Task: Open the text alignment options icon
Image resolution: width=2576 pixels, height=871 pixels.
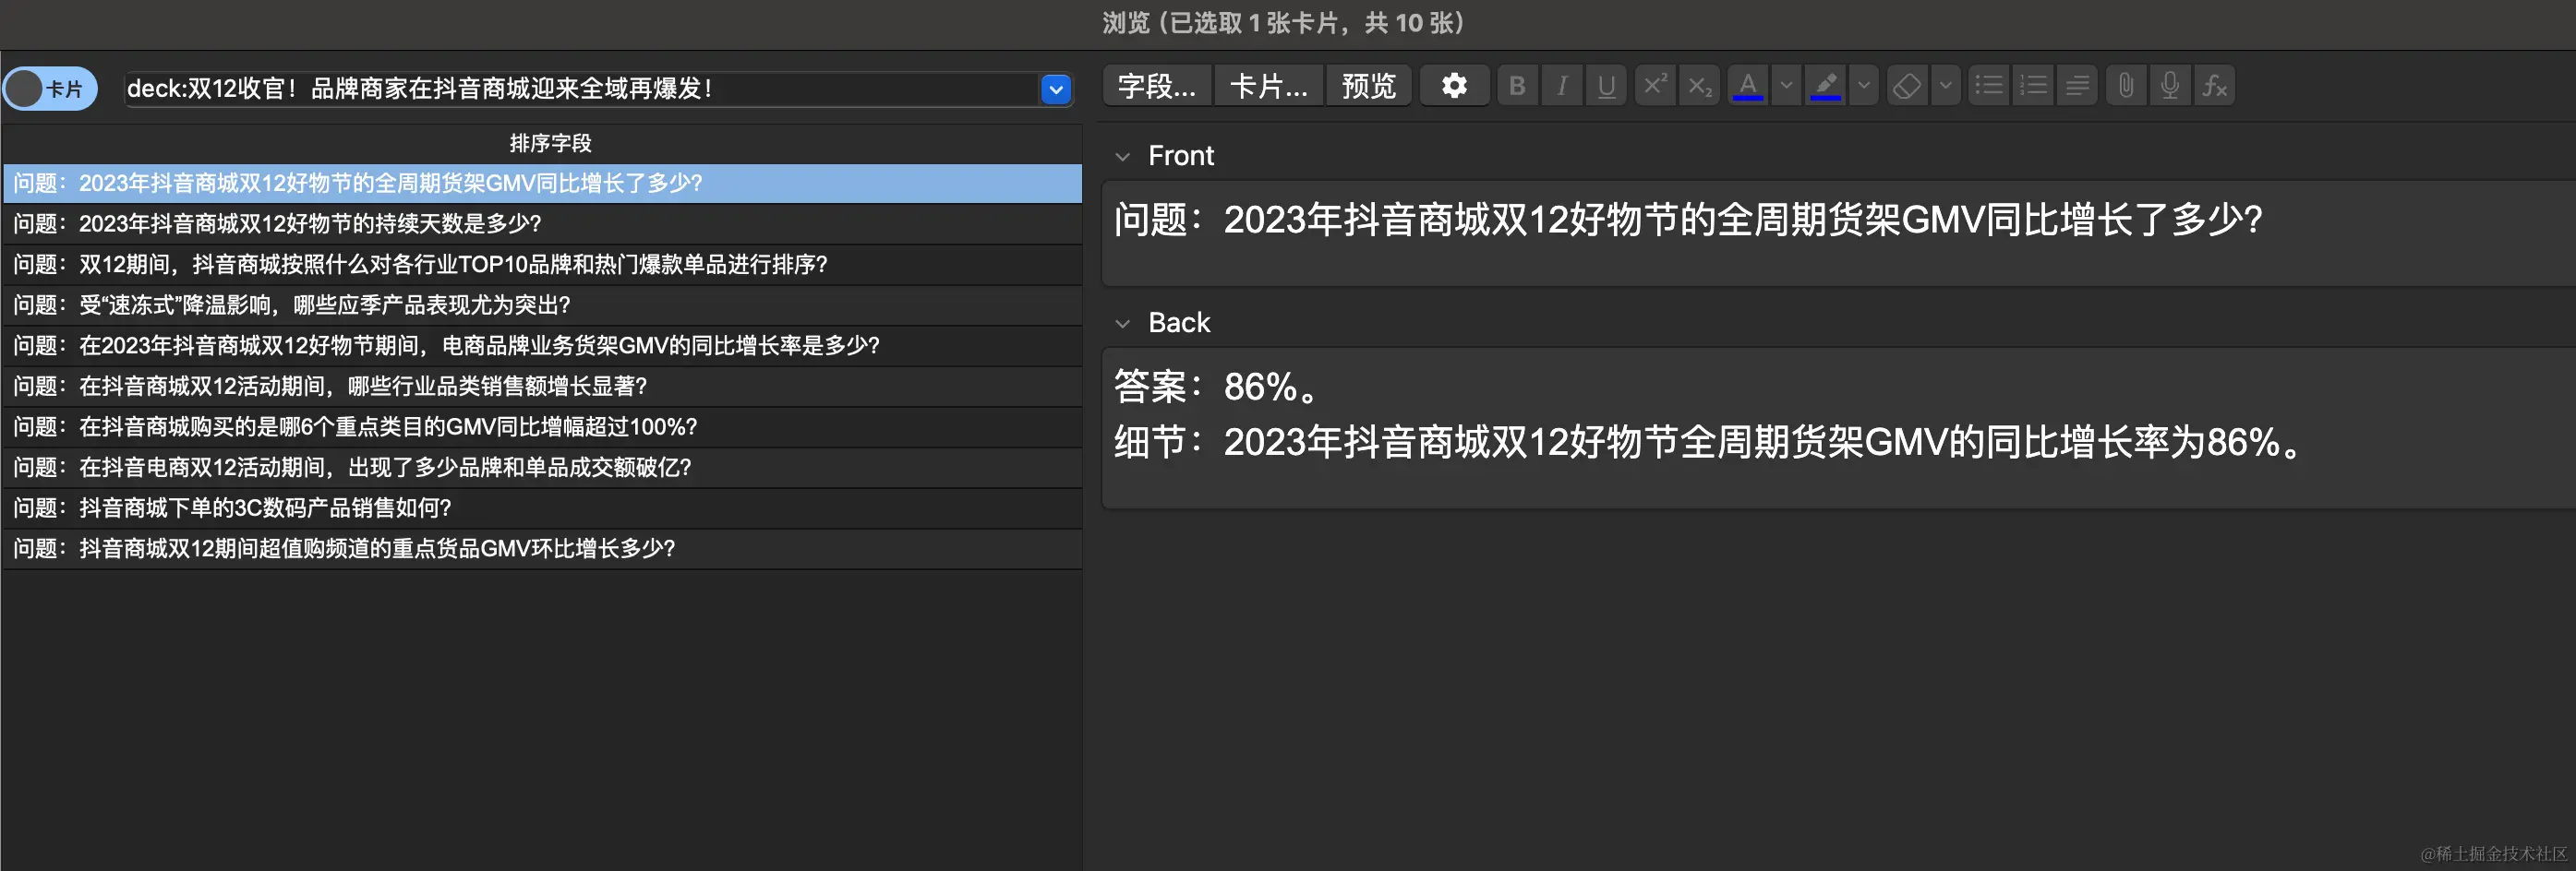Action: pyautogui.click(x=2077, y=86)
